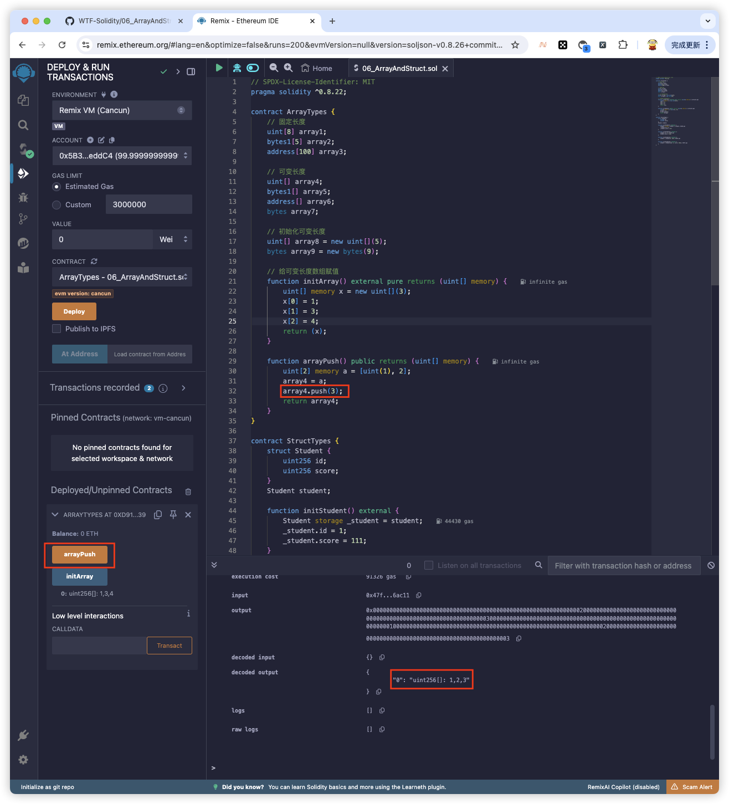The height and width of the screenshot is (804, 729).
Task: Open the Wei unit dropdown
Action: click(x=172, y=239)
